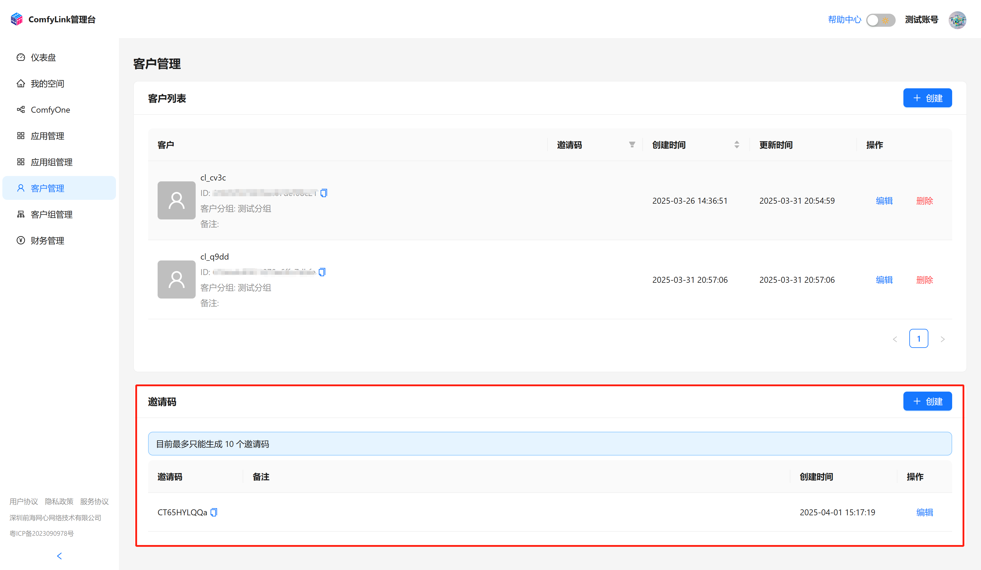Click 创建时间 value 2025-03-26 14:36:51
This screenshot has width=981, height=570.
pos(690,201)
